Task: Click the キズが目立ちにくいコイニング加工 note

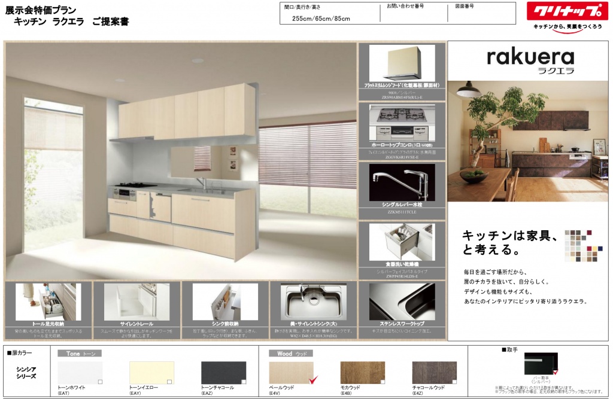Action: pos(402,331)
